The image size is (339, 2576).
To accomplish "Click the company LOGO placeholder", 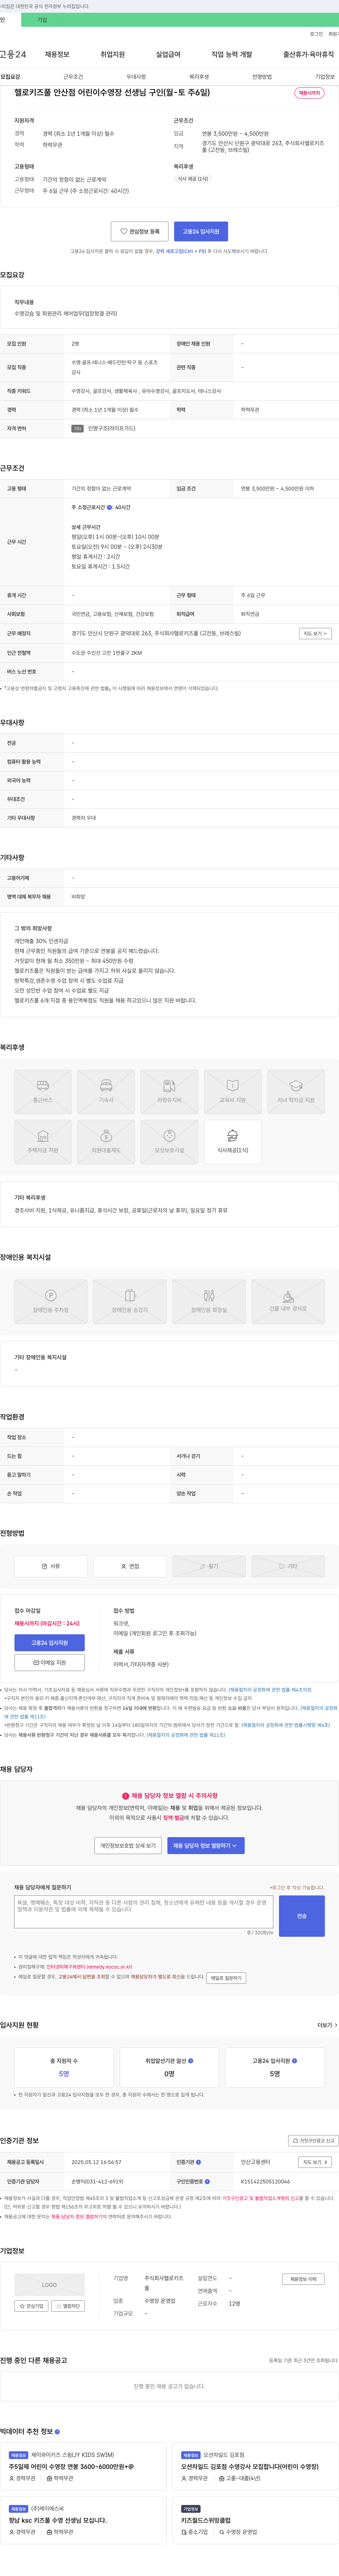I will click(x=49, y=2285).
